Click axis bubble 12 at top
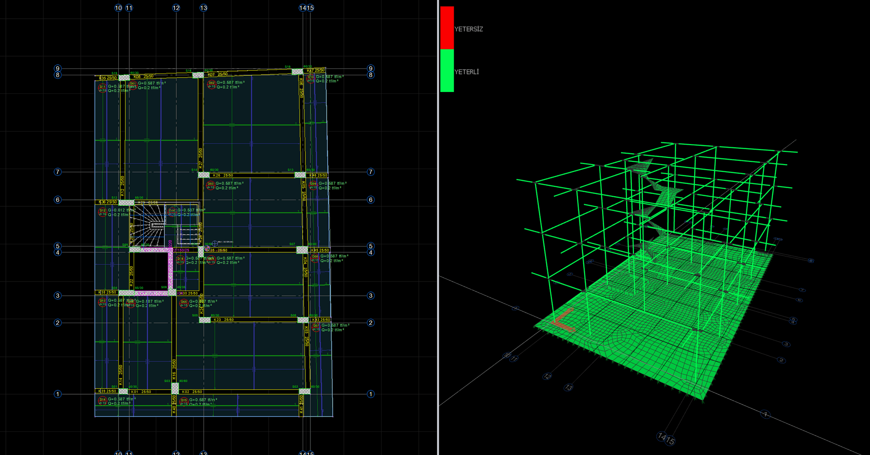The image size is (870, 455). tap(176, 8)
